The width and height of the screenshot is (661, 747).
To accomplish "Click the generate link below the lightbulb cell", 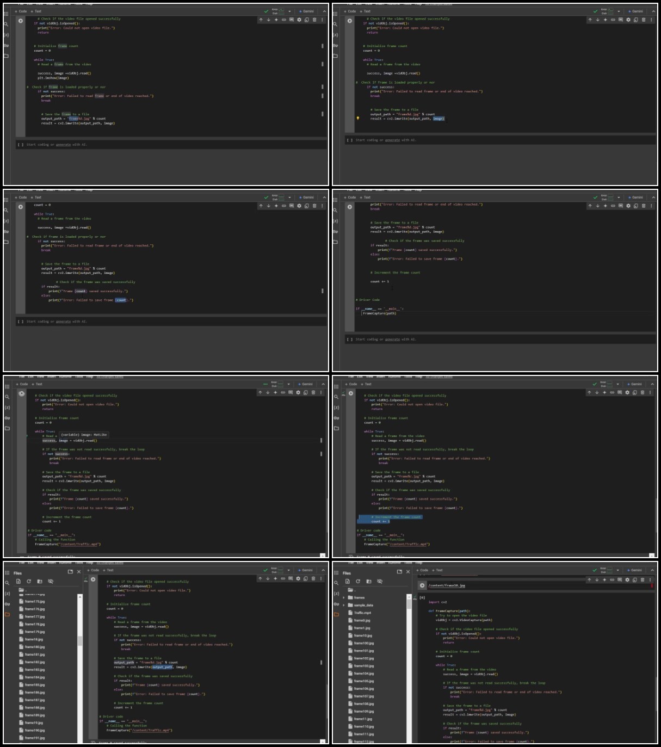I will click(x=392, y=140).
